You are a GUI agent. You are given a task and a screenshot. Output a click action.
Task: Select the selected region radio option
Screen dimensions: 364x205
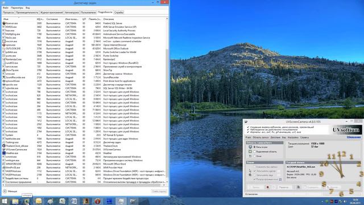coord(255,151)
